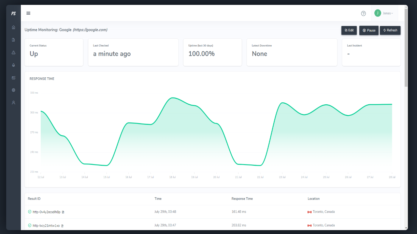Click the Current Status Up card

coord(54,52)
